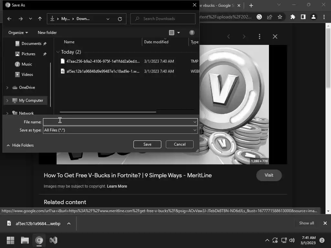The height and width of the screenshot is (248, 331).
Task: Select Music in navigation pane
Action: point(27,64)
